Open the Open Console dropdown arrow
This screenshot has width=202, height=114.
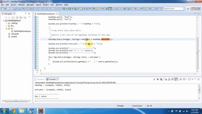pos(192,79)
